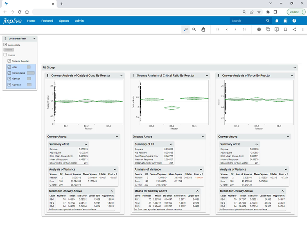Screen dimensions: 307x239
Task: Jump to first page arrow
Action: [x=218, y=30]
